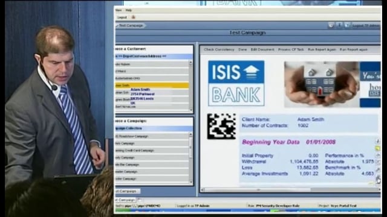The height and width of the screenshot is (217, 387).
Task: Click the orange icon beside Logout
Action: [134, 17]
